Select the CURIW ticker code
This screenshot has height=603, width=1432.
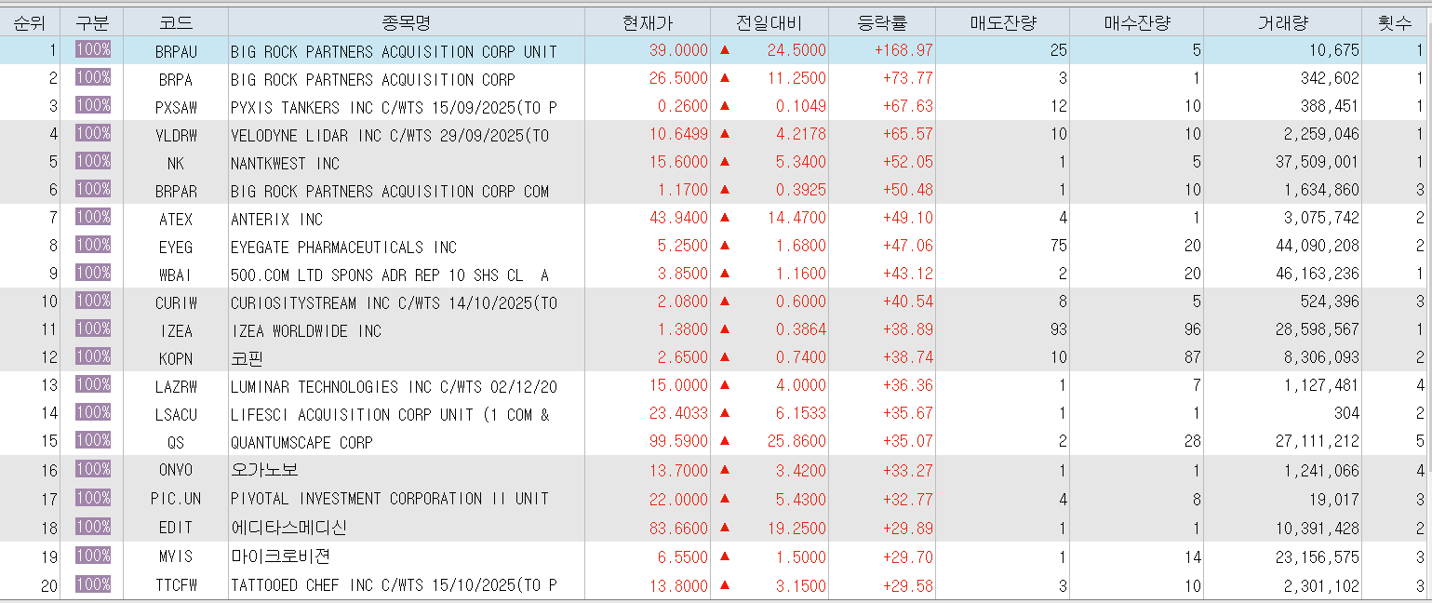177,302
